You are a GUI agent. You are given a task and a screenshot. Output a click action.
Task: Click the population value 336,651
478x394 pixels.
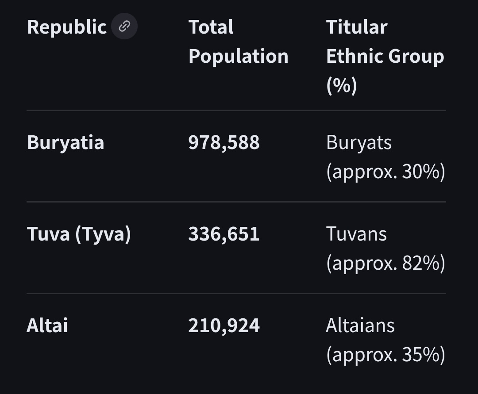[224, 234]
